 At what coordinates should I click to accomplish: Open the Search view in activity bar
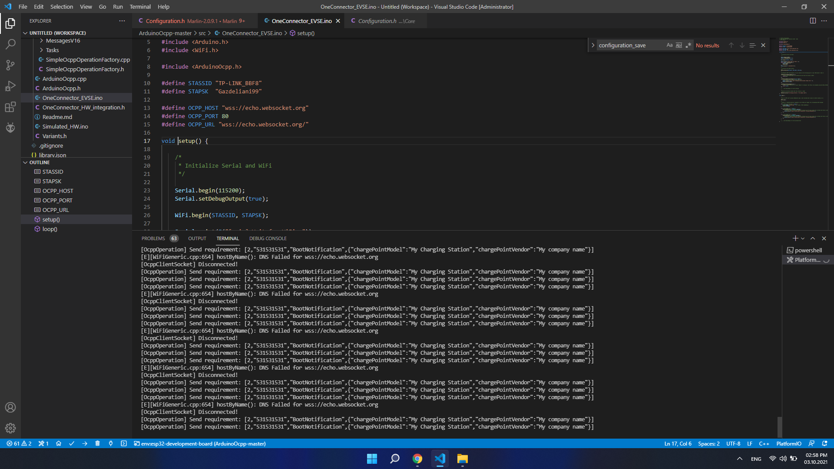pyautogui.click(x=10, y=44)
